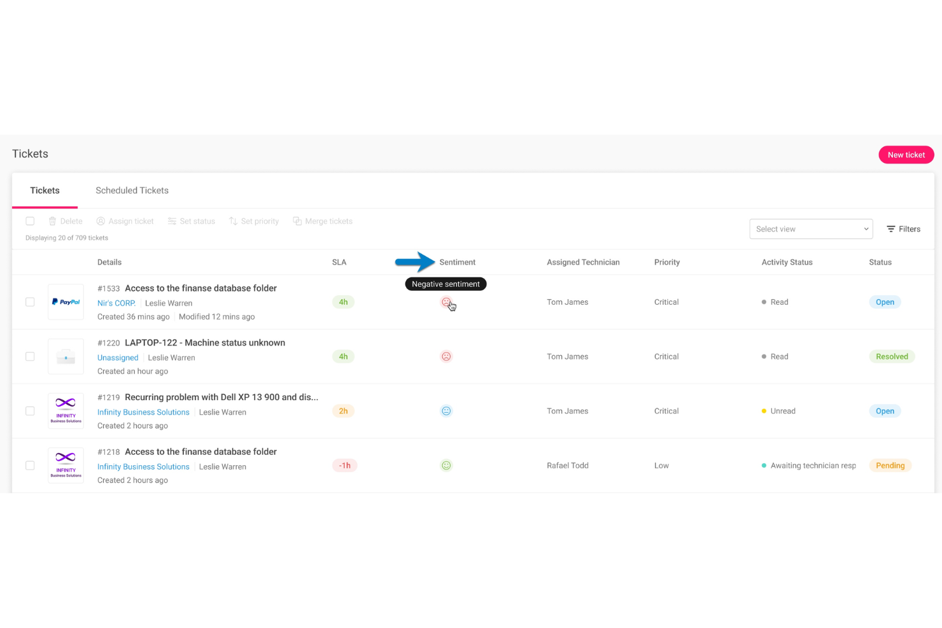Click the green 4h SLA badge on ticket #1533
942x628 pixels.
pos(343,302)
